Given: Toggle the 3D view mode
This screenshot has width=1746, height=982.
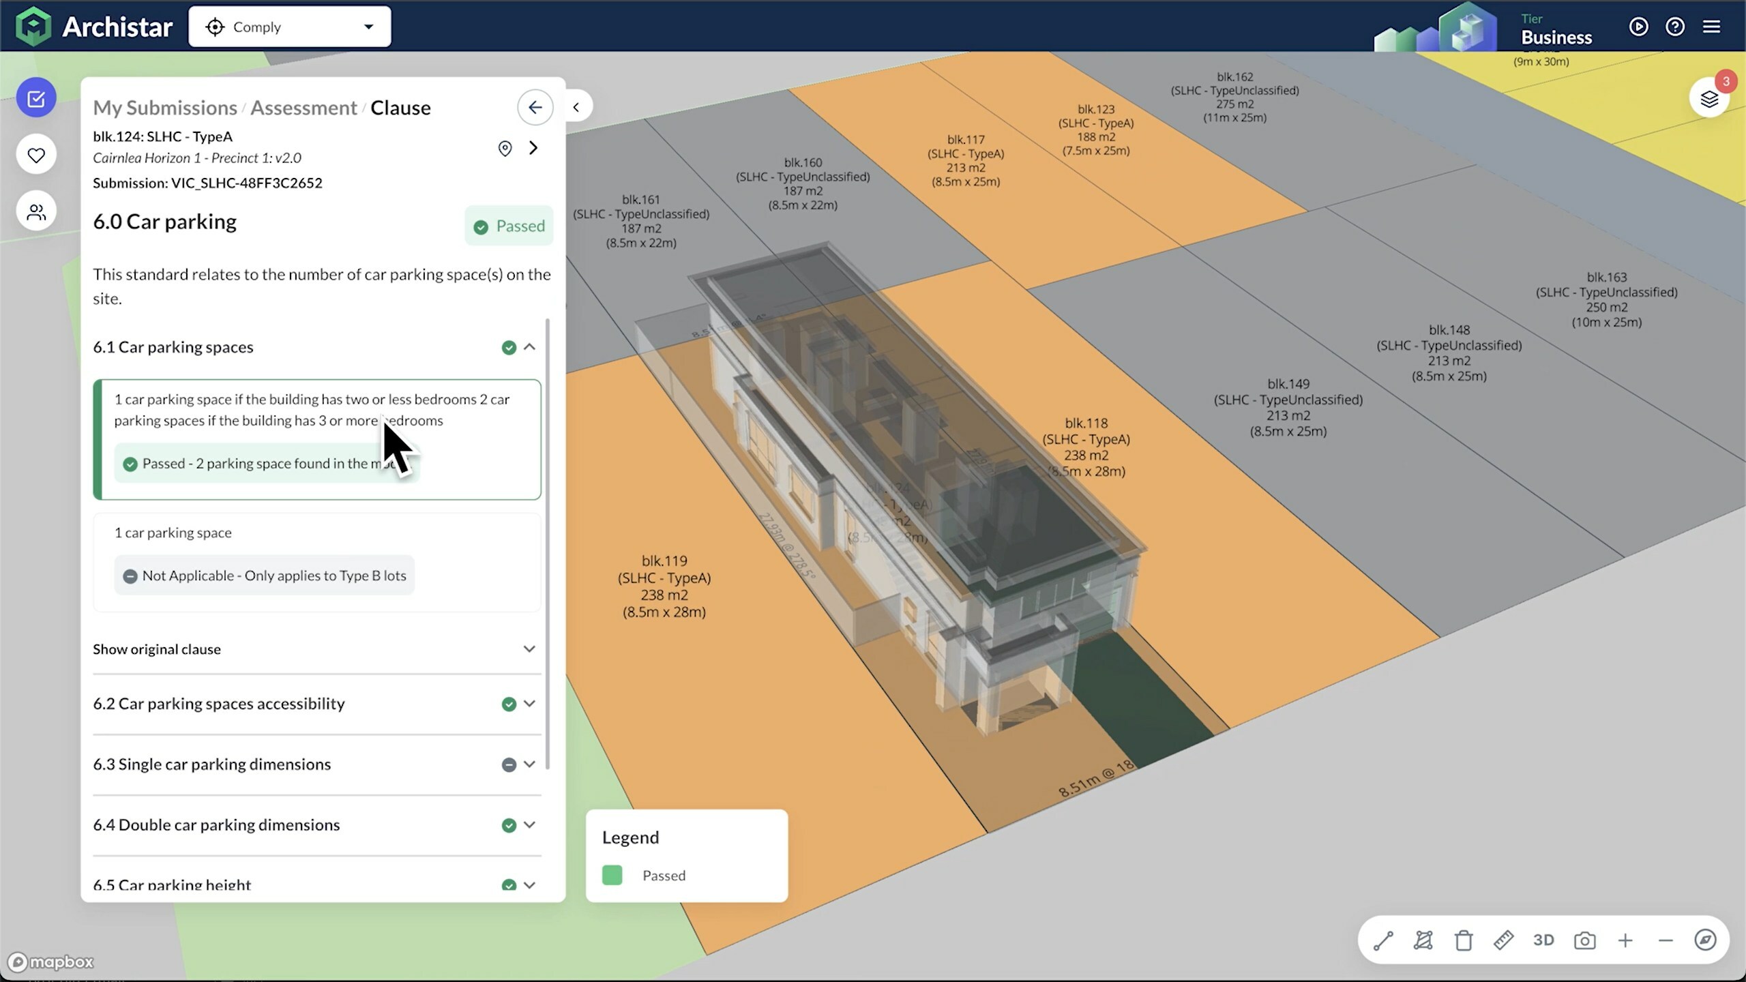Looking at the screenshot, I should [x=1543, y=940].
